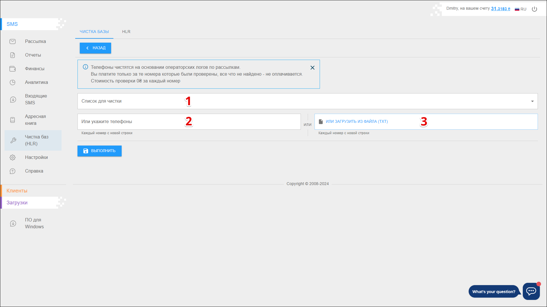This screenshot has height=307, width=547.
Task: Open the Рассылка envelope icon
Action: click(13, 42)
